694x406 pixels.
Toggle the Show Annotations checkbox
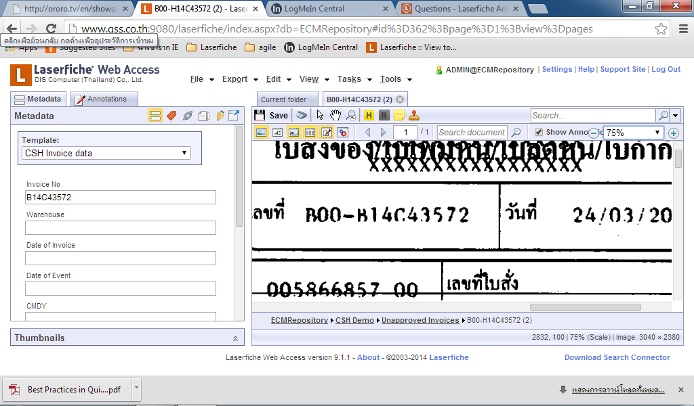(539, 133)
